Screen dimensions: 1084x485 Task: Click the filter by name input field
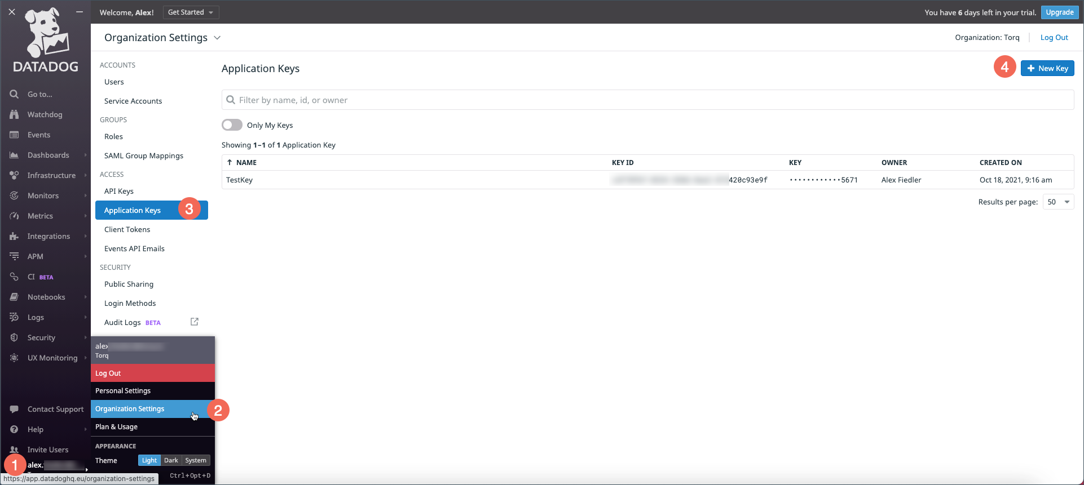pyautogui.click(x=647, y=100)
